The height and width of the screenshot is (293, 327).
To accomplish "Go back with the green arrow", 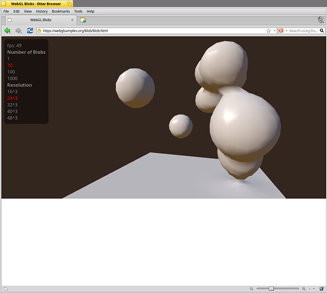I will [7, 30].
